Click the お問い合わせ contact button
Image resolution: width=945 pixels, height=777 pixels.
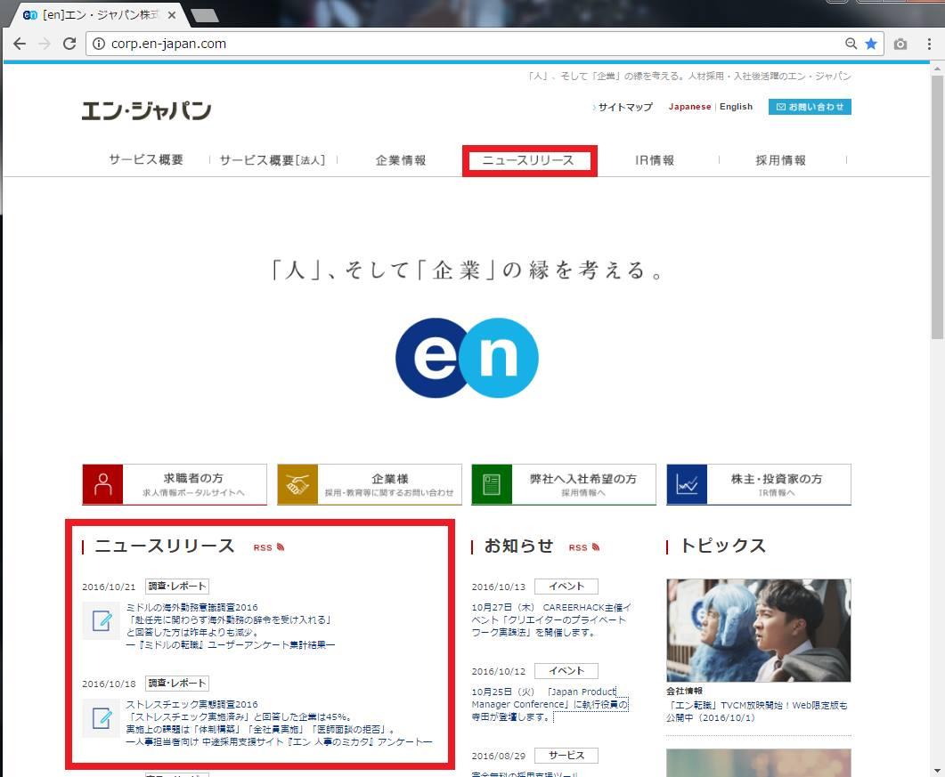(x=810, y=107)
